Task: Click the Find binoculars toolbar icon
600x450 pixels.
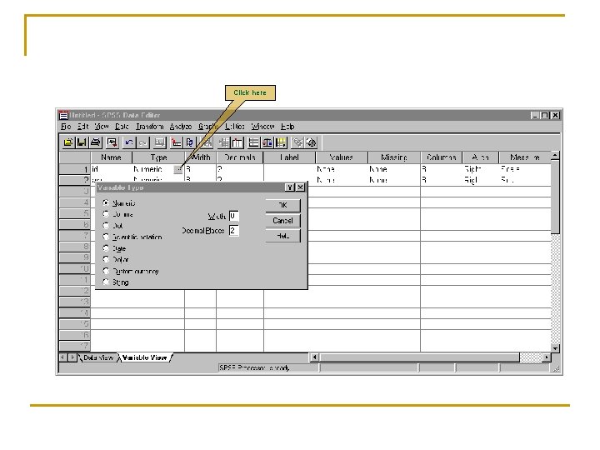Action: 207,142
